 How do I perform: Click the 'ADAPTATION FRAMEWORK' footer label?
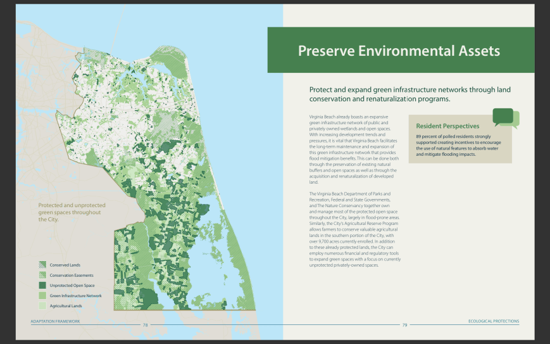coord(56,321)
